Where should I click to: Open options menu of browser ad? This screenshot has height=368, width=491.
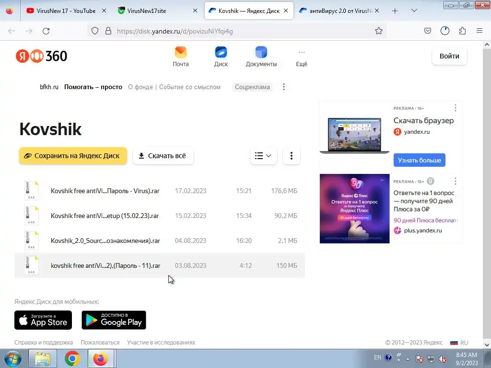pyautogui.click(x=456, y=108)
